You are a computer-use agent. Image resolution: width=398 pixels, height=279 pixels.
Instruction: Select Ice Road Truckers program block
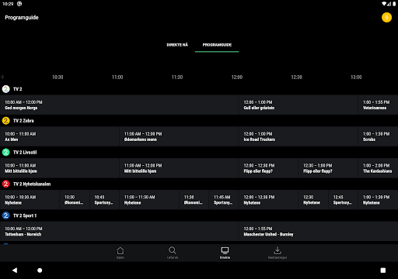click(298, 136)
